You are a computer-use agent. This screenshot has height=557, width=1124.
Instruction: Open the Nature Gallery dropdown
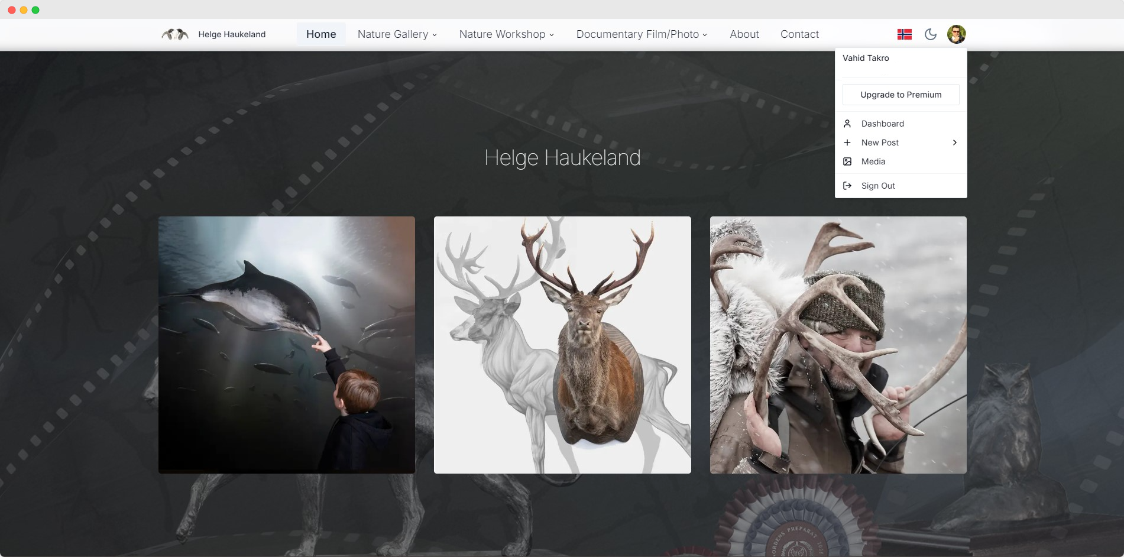tap(397, 34)
